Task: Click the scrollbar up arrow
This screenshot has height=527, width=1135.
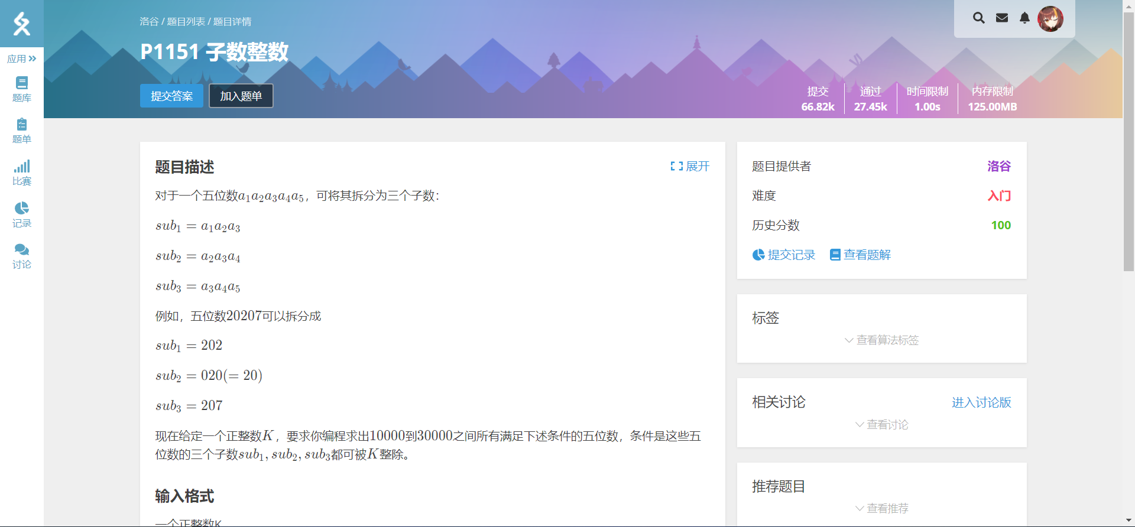Action: (x=1128, y=5)
